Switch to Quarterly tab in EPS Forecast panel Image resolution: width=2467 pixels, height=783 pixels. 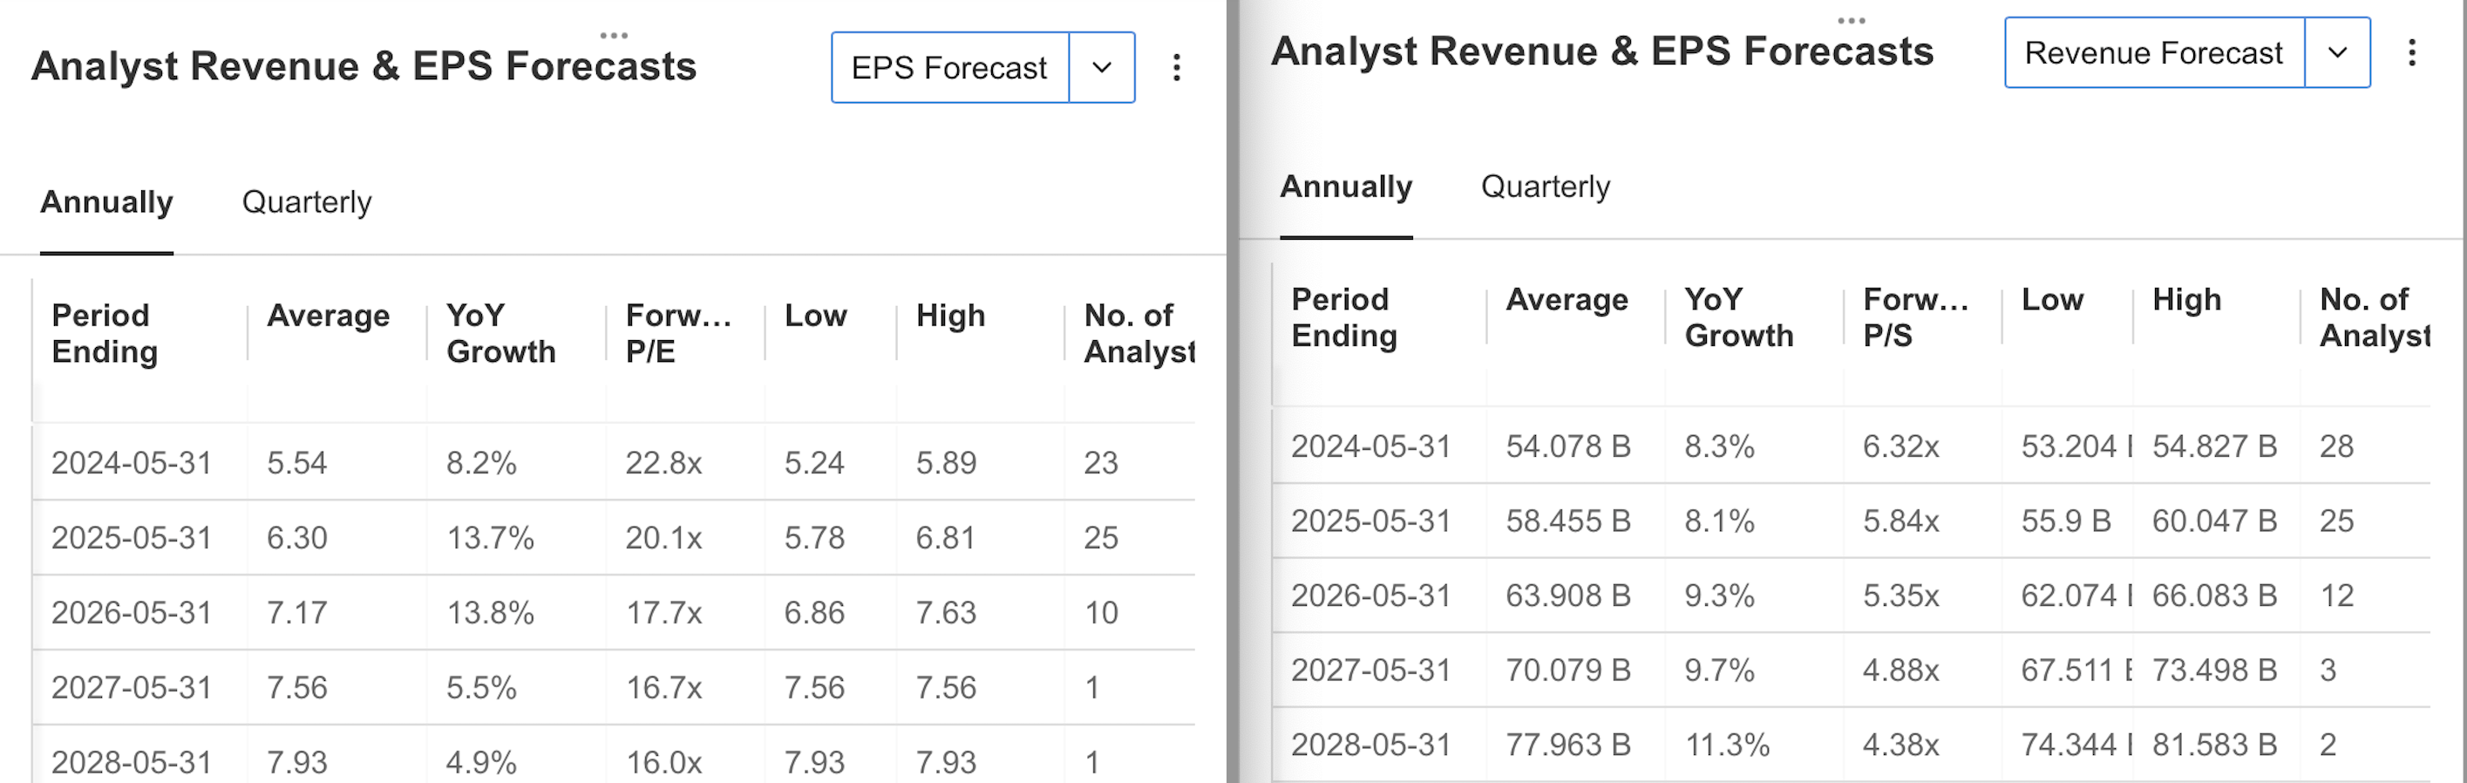307,202
